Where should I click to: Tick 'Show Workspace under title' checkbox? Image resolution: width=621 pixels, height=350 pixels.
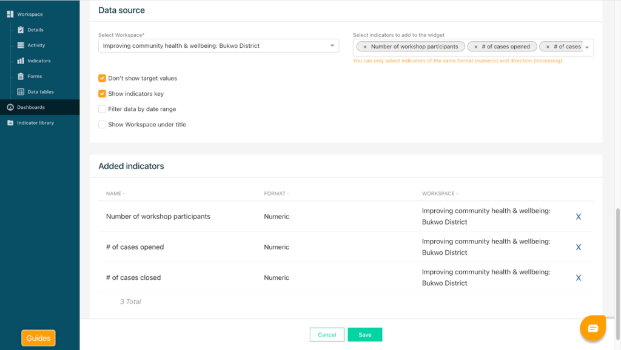point(102,125)
